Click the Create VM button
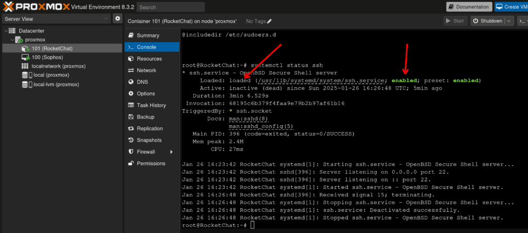Viewport: 528px width, 233px height. click(510, 7)
